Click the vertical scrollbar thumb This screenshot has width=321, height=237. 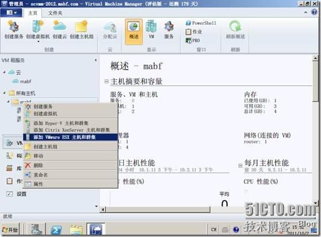(x=315, y=82)
